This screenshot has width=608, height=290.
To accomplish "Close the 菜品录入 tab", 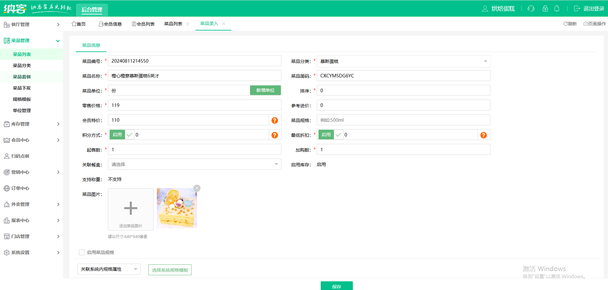I will pos(224,23).
